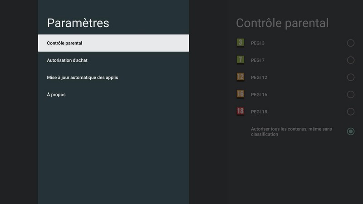Click "Autoriser tous les contenus" option text
This screenshot has height=204, width=363.
click(291, 131)
